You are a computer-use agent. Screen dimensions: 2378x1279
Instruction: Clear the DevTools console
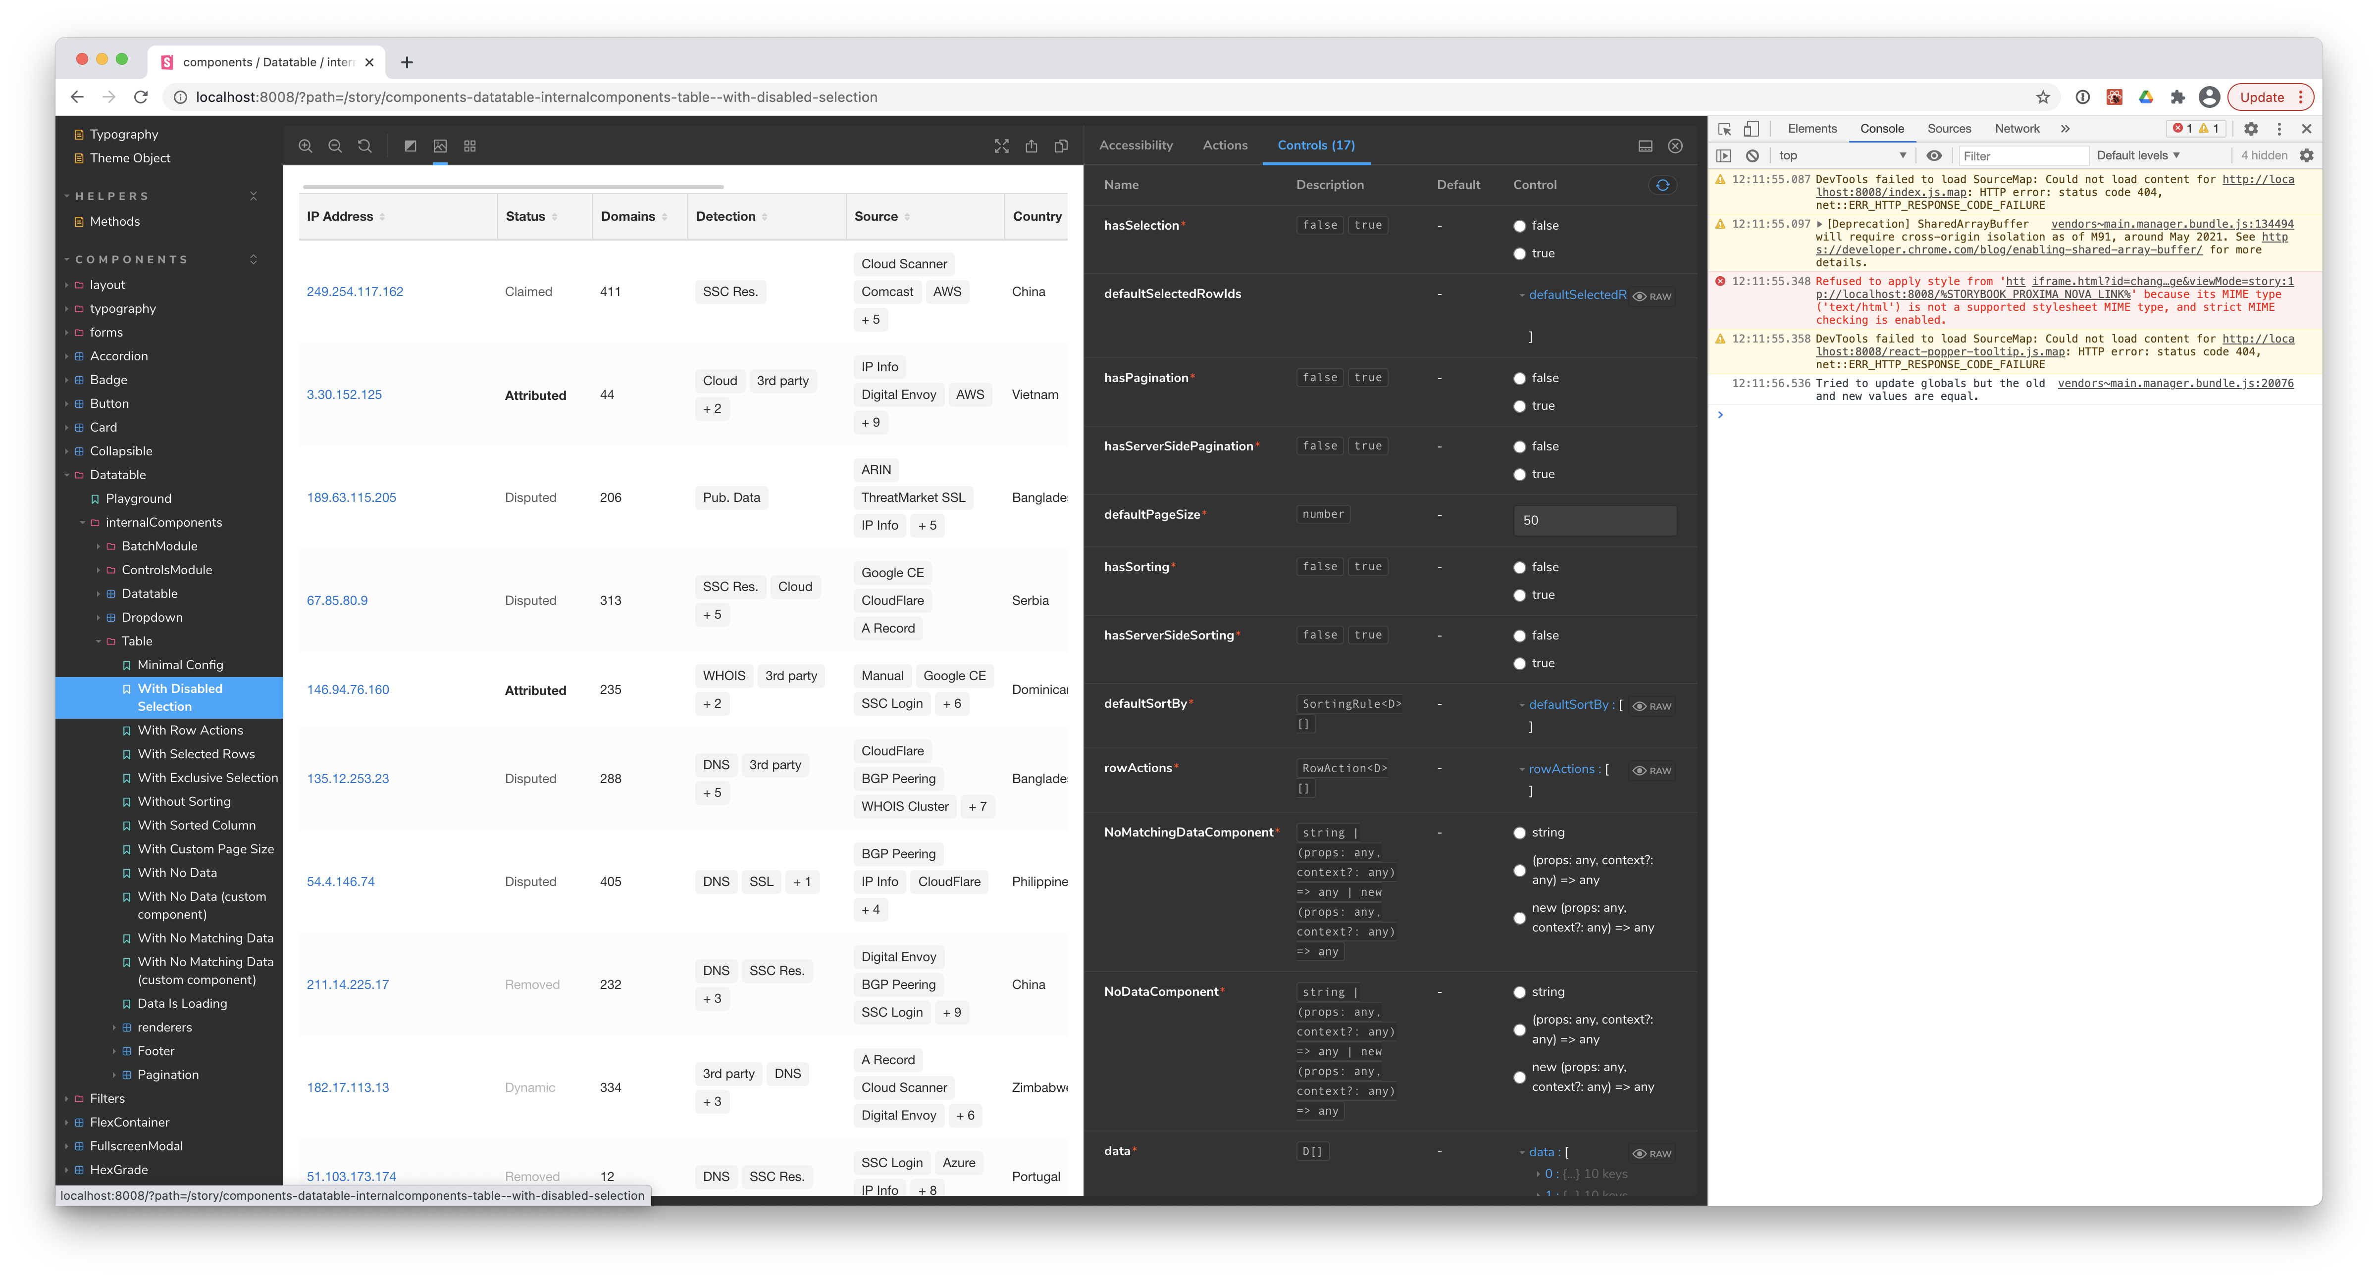tap(1752, 155)
